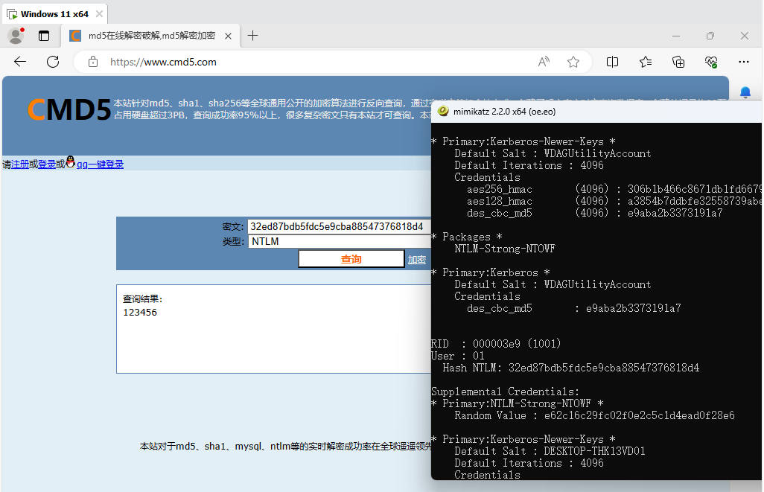764x492 pixels.
Task: Click the address bar with www.cmd5.com
Action: point(312,62)
